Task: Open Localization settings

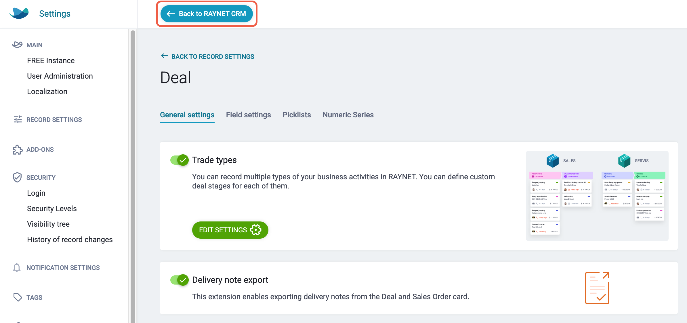Action: pos(47,92)
